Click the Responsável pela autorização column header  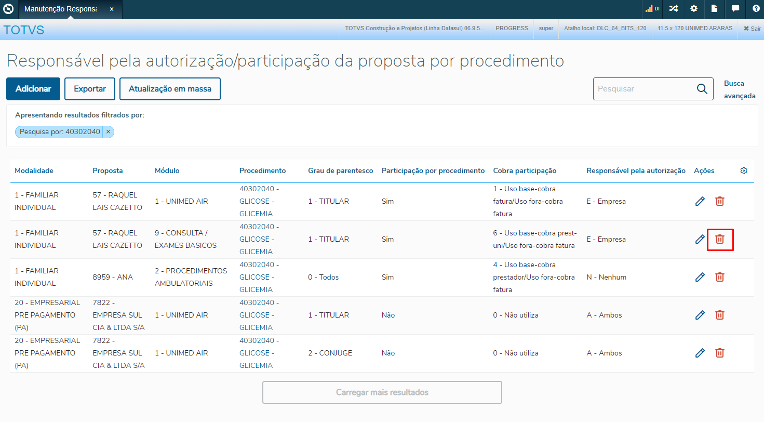pyautogui.click(x=636, y=171)
